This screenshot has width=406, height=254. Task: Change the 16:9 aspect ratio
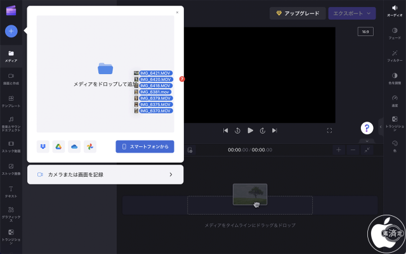pos(365,32)
